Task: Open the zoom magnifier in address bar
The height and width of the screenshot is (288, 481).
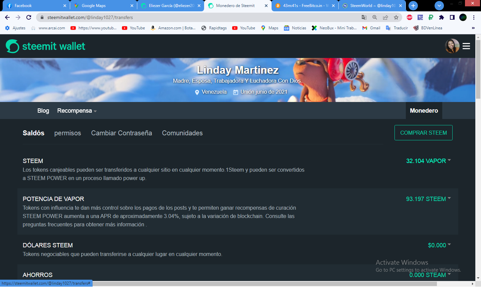Action: [x=375, y=17]
